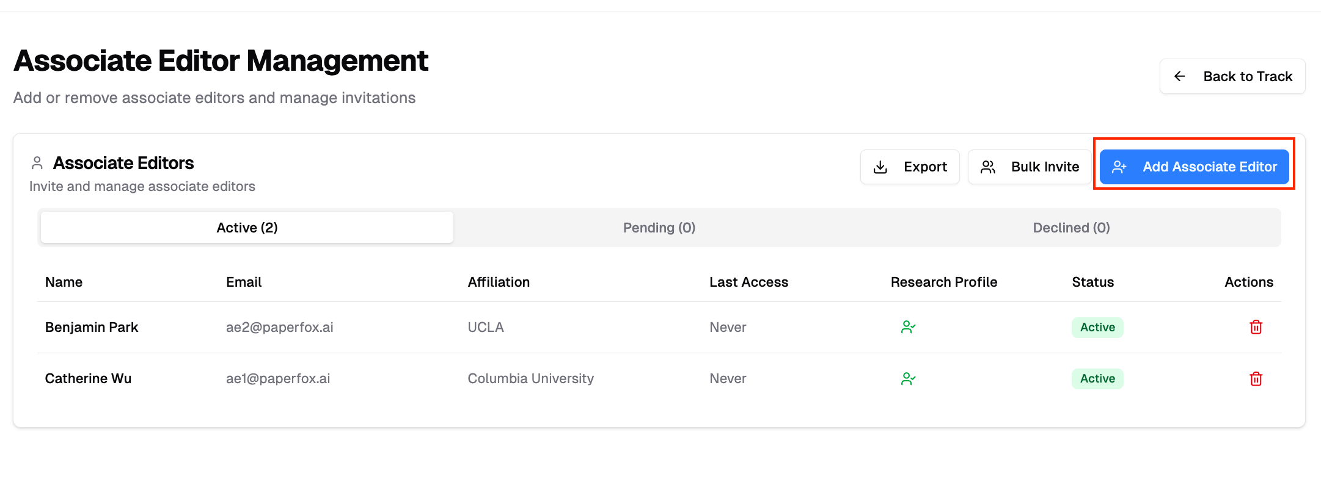1321x482 pixels.
Task: Open Benjamin Park's research profile icon
Action: coord(908,327)
